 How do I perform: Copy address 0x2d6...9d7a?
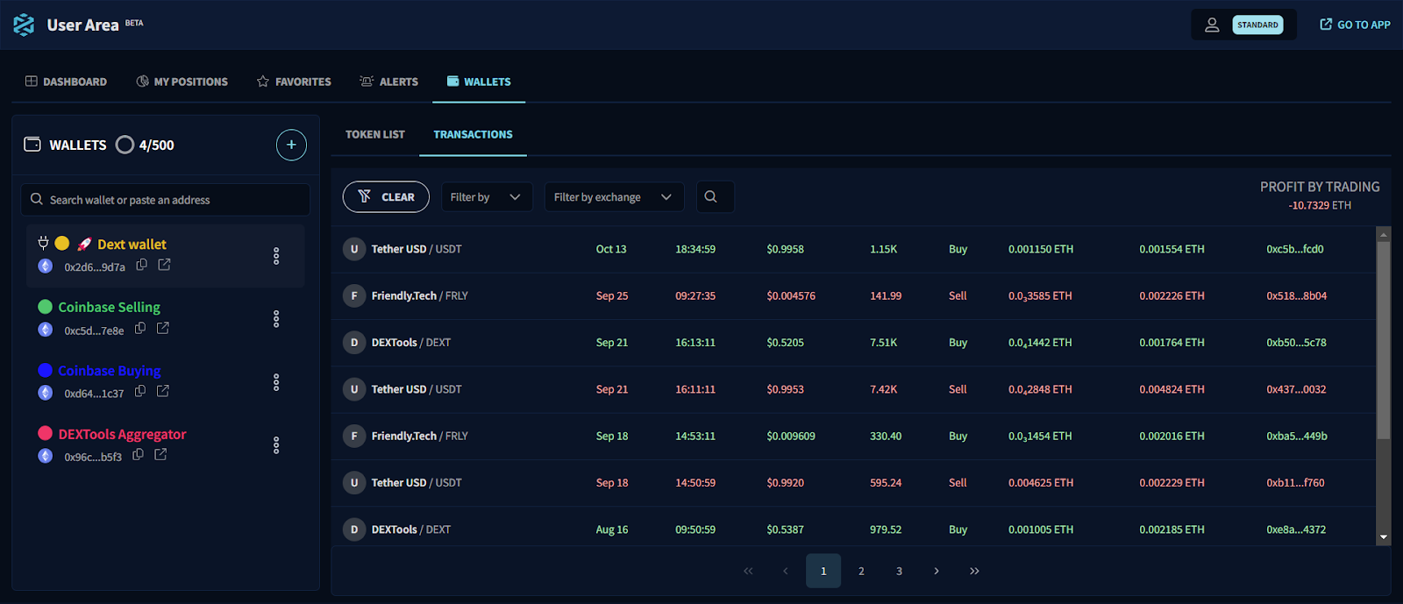(x=141, y=265)
